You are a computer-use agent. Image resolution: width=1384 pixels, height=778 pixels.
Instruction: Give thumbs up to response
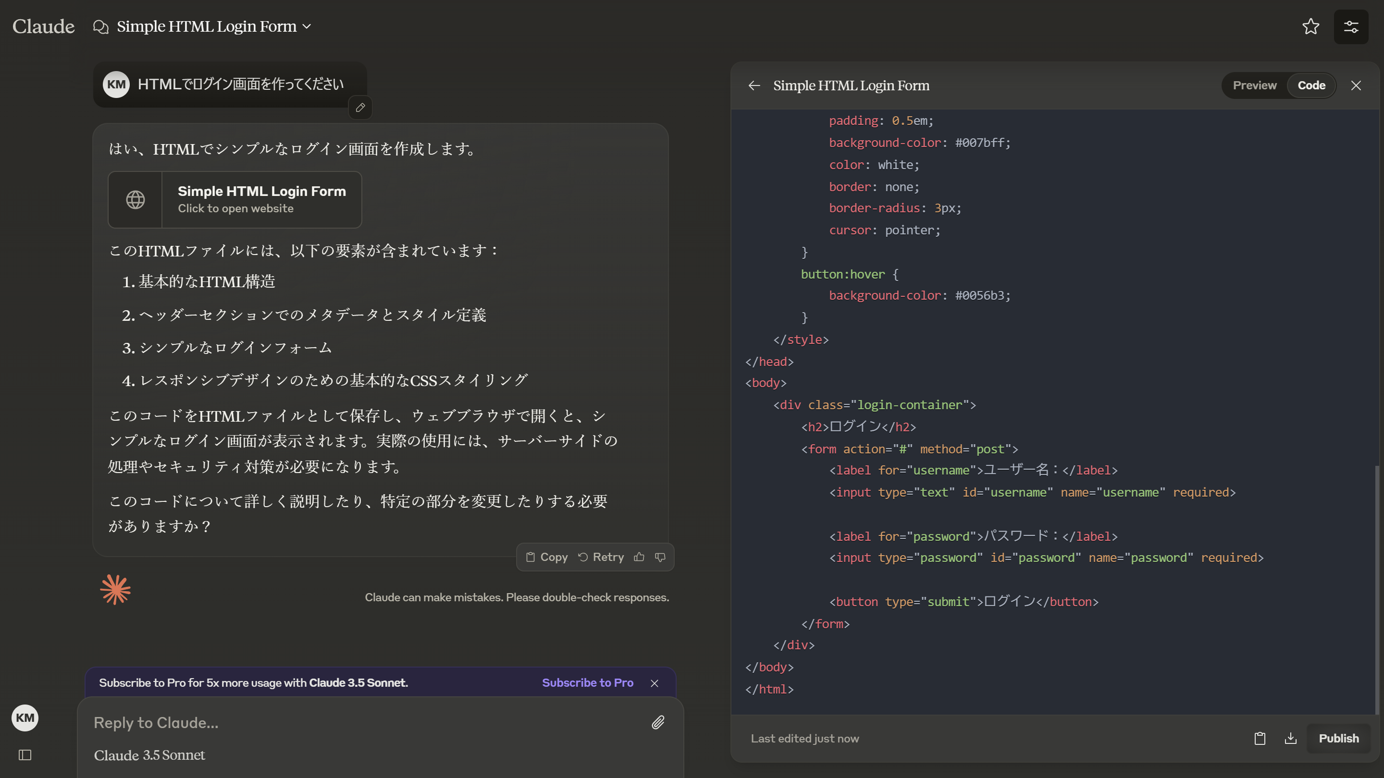(639, 557)
